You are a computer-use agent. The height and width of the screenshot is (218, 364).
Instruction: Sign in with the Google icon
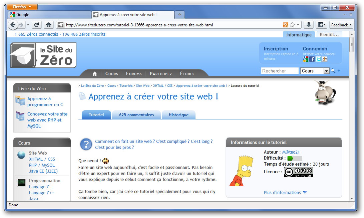pos(306,59)
